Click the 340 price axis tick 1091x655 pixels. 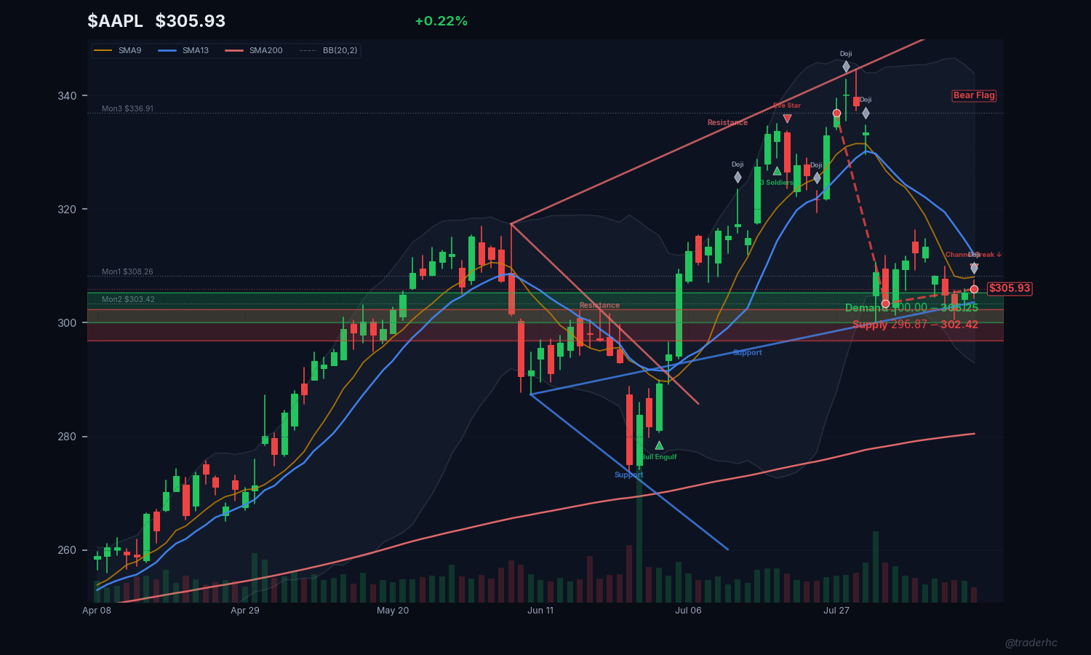[68, 95]
